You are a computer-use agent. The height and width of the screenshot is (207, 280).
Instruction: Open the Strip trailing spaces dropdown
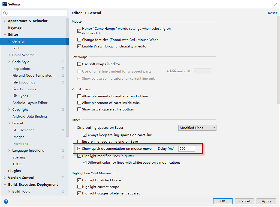(x=198, y=128)
